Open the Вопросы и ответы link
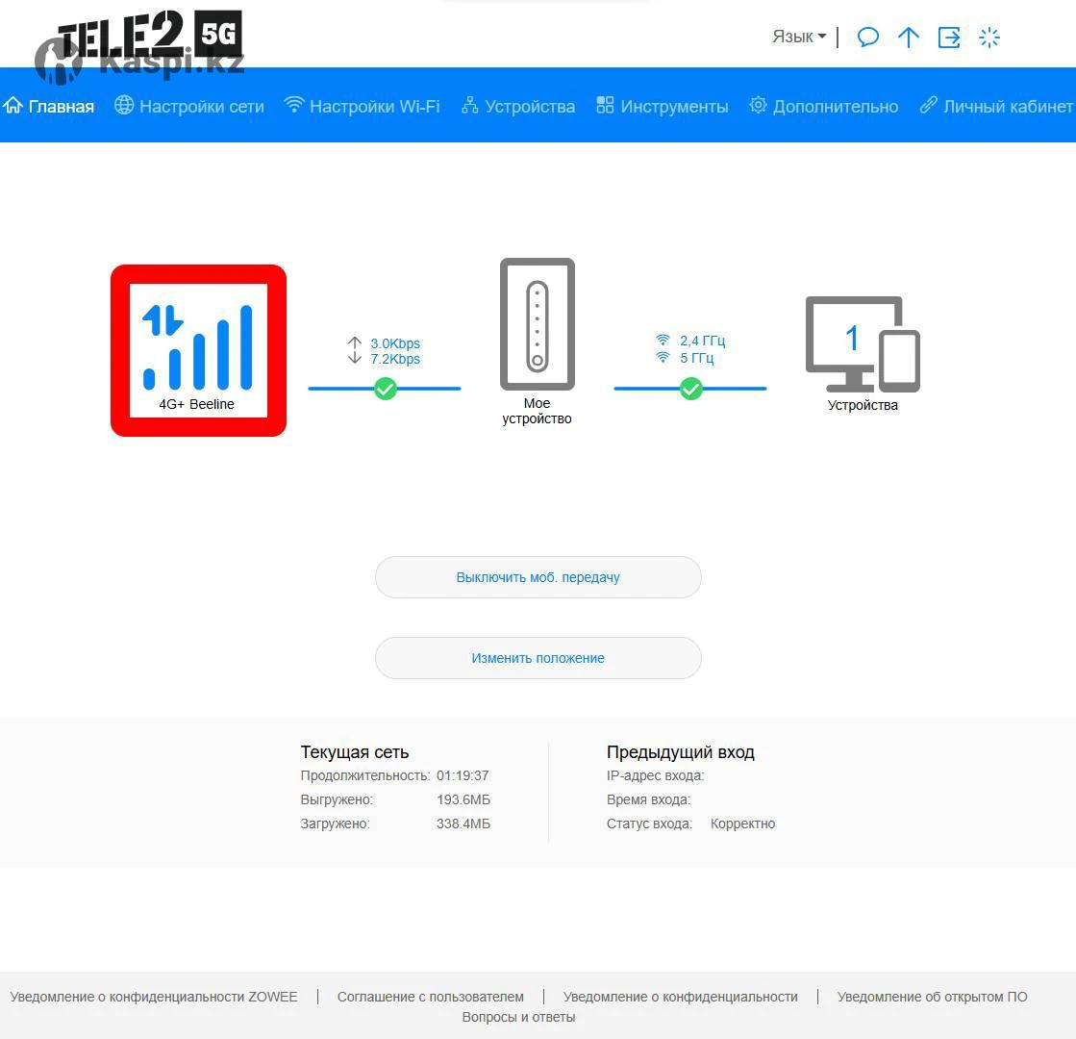The image size is (1076, 1039). click(518, 1017)
